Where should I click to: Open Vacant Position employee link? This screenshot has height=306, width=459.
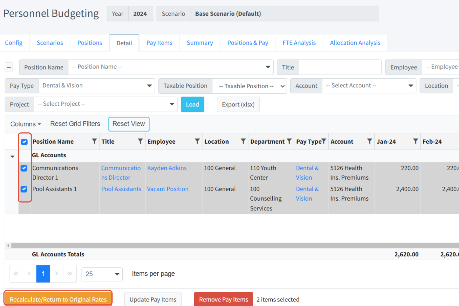168,189
